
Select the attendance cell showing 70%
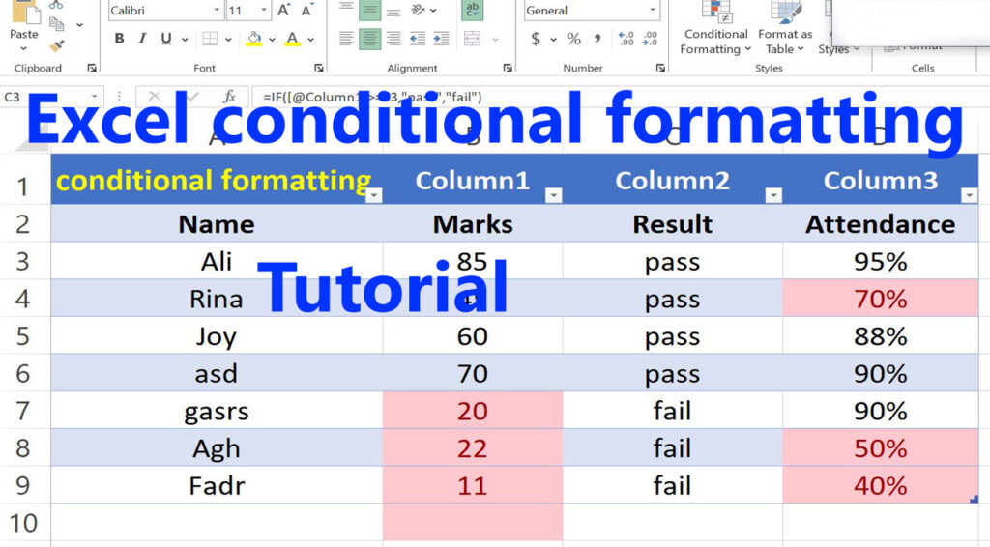point(880,299)
